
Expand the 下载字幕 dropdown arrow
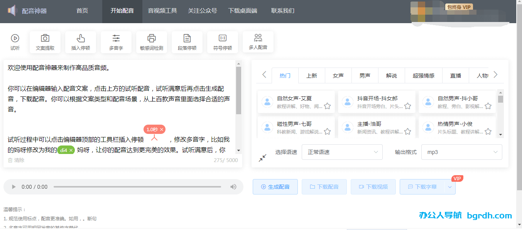[x=450, y=187]
